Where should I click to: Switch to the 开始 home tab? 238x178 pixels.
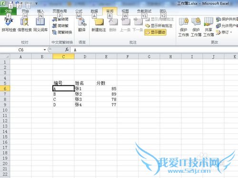25,11
